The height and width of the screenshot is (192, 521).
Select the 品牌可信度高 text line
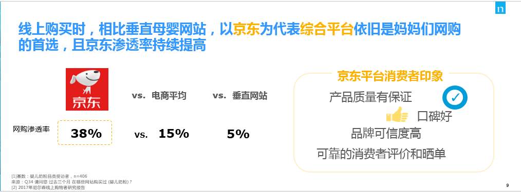(386, 134)
